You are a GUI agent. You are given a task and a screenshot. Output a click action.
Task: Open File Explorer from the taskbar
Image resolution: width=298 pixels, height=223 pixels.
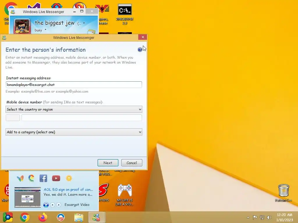tap(79, 217)
